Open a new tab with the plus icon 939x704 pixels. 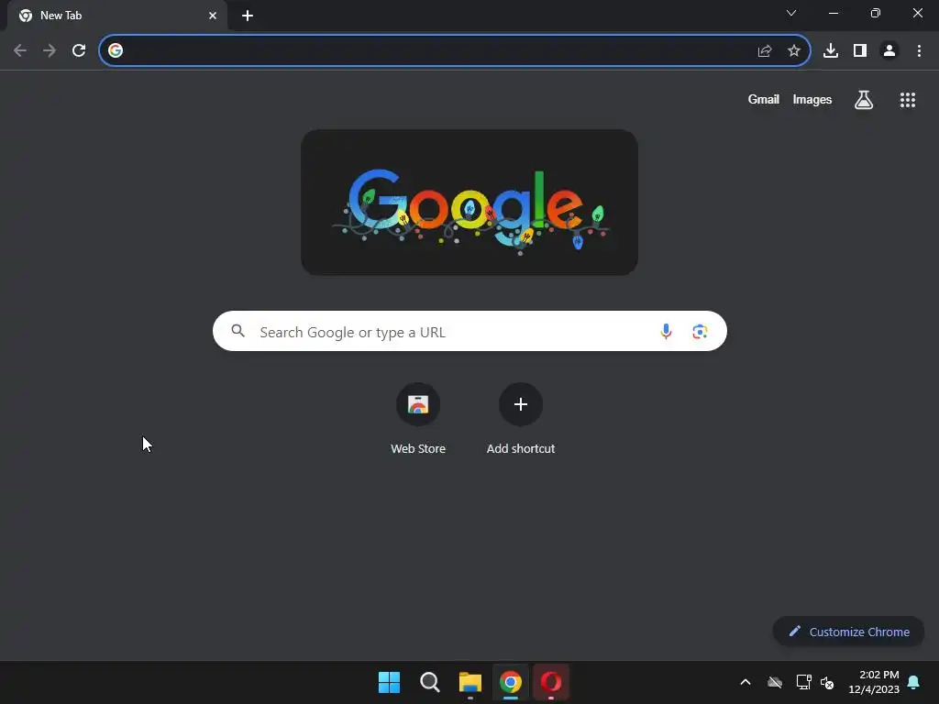[248, 16]
